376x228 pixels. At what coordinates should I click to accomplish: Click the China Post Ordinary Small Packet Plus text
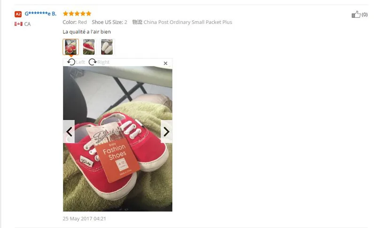pyautogui.click(x=188, y=22)
